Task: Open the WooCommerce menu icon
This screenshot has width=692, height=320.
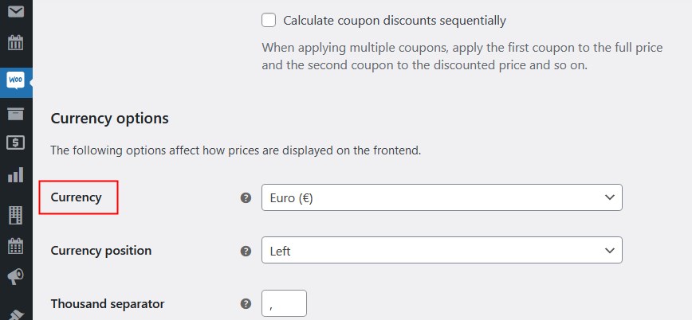Action: pyautogui.click(x=16, y=81)
